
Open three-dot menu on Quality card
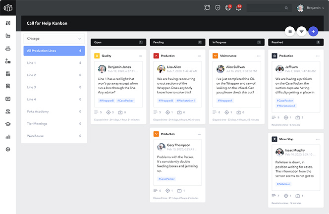pyautogui.click(x=141, y=56)
